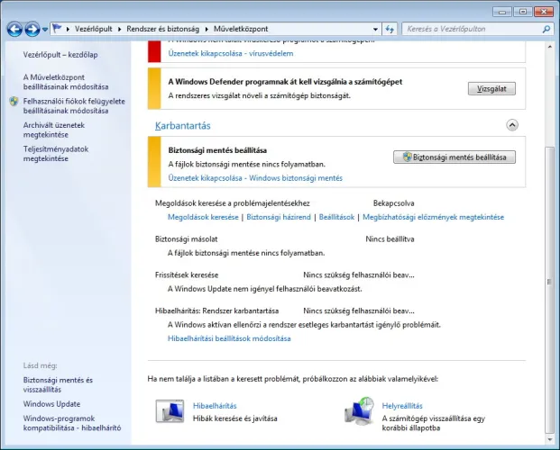Screen dimensions: 560x450
Task: Click the search magnifier icon
Action: coord(546,29)
